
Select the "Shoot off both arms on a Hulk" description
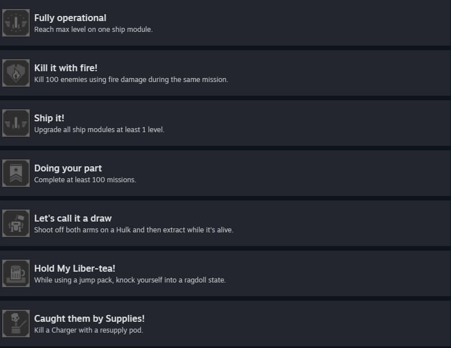[134, 230]
